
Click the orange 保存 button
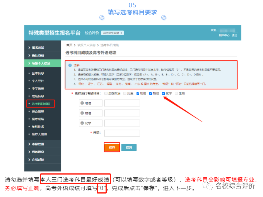click(111, 147)
